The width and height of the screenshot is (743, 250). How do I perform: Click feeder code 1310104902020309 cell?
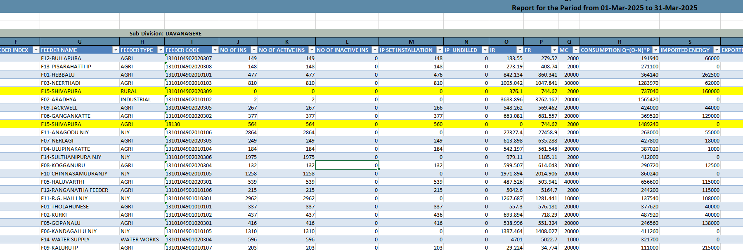(x=192, y=91)
